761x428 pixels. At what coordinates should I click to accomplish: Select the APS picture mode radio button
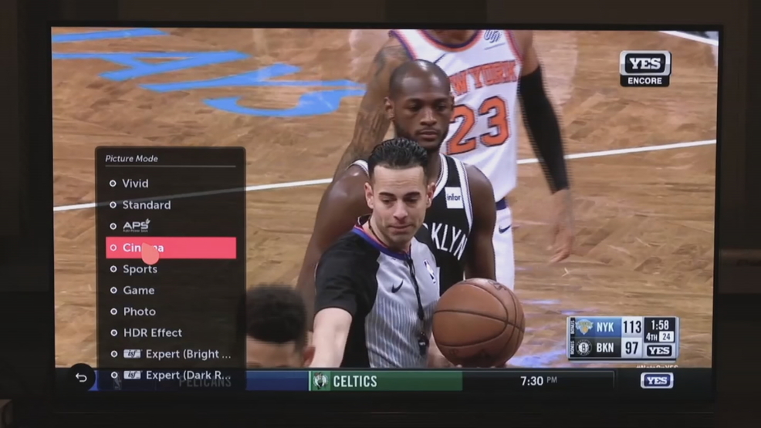tap(113, 227)
